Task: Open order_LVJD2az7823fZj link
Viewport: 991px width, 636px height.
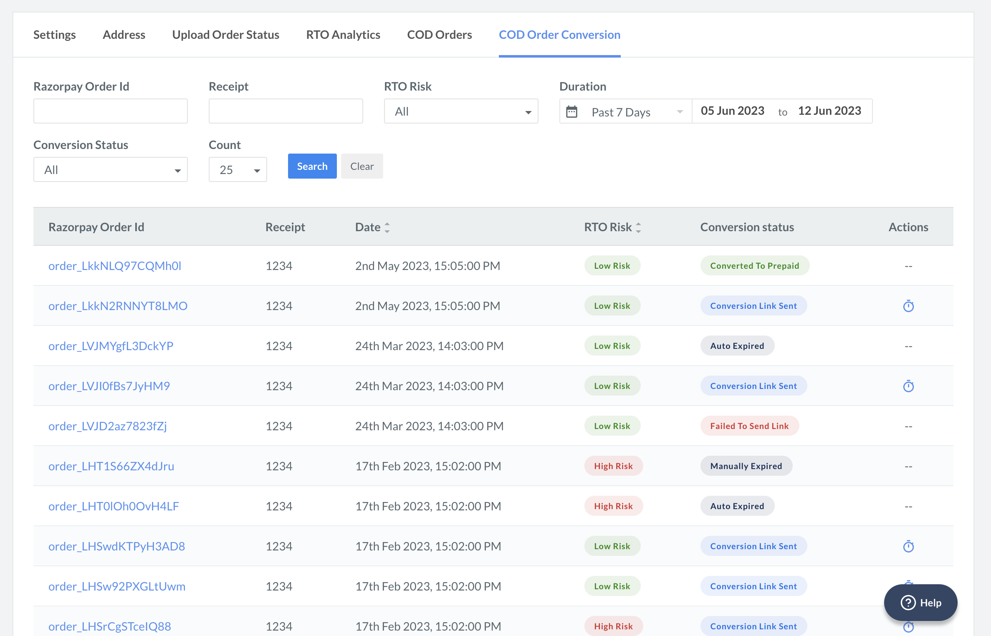Action: [108, 426]
